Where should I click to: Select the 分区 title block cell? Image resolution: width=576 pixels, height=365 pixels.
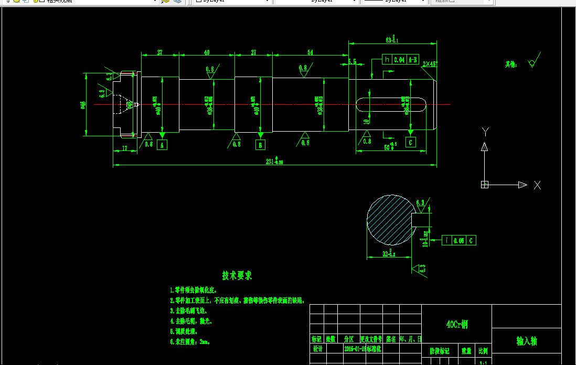coord(349,339)
